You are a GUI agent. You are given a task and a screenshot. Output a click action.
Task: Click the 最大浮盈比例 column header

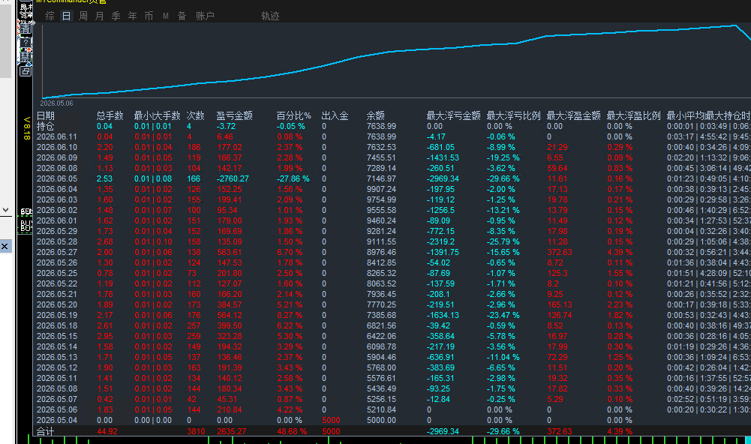pyautogui.click(x=634, y=115)
